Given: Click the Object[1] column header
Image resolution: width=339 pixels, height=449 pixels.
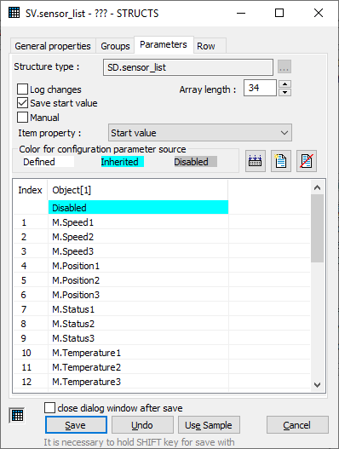Looking at the screenshot, I should (138, 190).
